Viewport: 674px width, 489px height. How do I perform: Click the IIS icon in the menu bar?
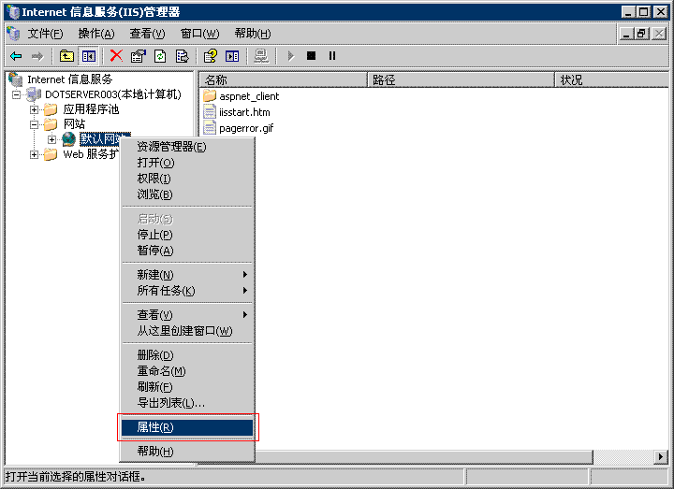(x=13, y=33)
